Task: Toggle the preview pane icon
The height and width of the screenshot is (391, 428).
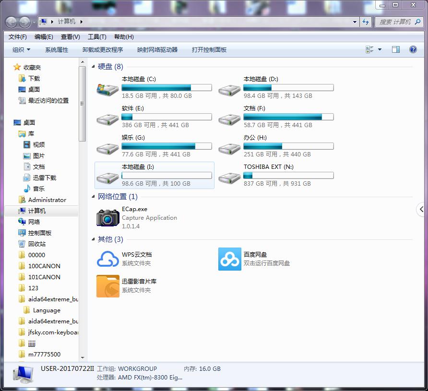Action: (x=395, y=49)
